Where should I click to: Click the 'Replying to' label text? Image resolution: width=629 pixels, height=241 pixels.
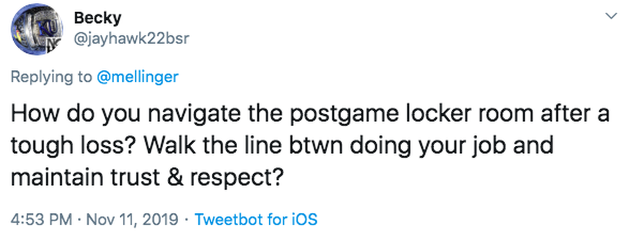click(52, 77)
